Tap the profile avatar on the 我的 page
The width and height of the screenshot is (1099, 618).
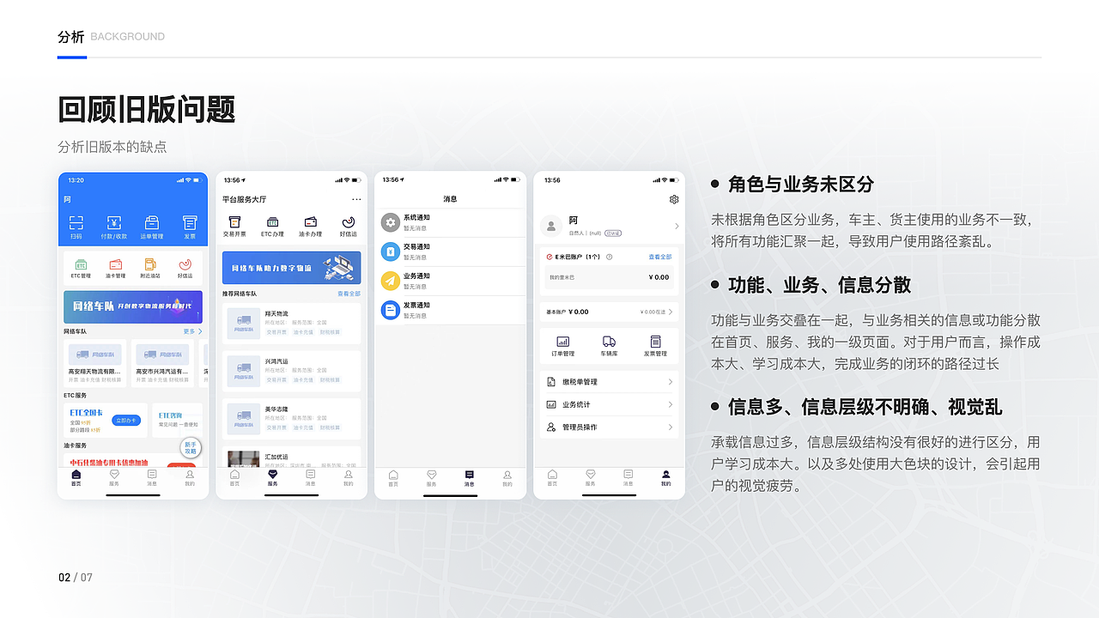[x=550, y=227]
